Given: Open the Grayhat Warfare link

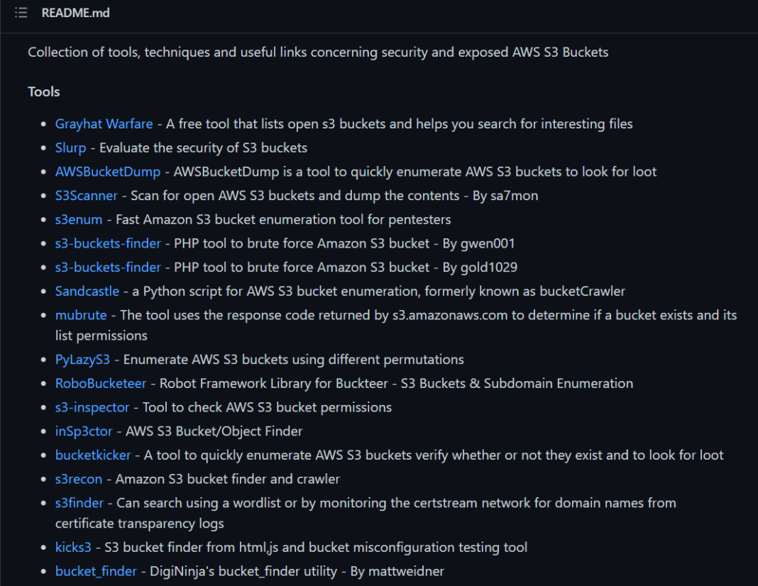Looking at the screenshot, I should 104,124.
